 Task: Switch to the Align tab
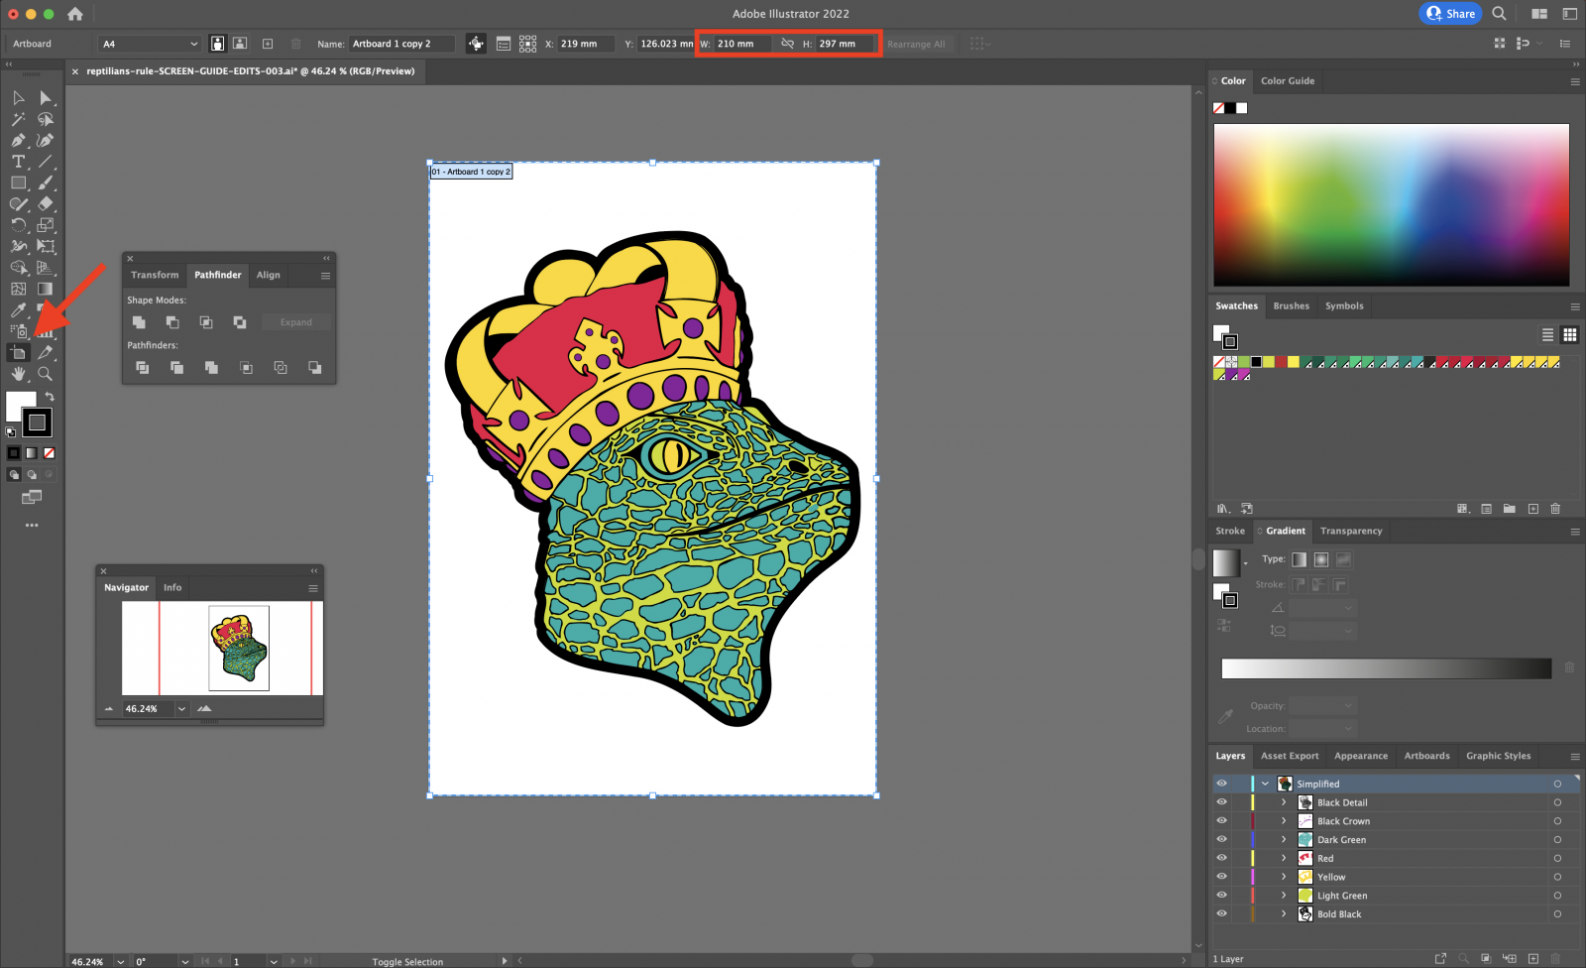(x=269, y=275)
